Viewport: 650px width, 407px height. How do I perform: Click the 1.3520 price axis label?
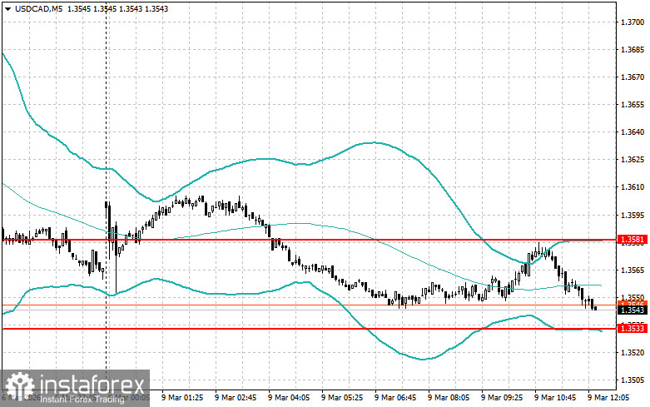[633, 353]
